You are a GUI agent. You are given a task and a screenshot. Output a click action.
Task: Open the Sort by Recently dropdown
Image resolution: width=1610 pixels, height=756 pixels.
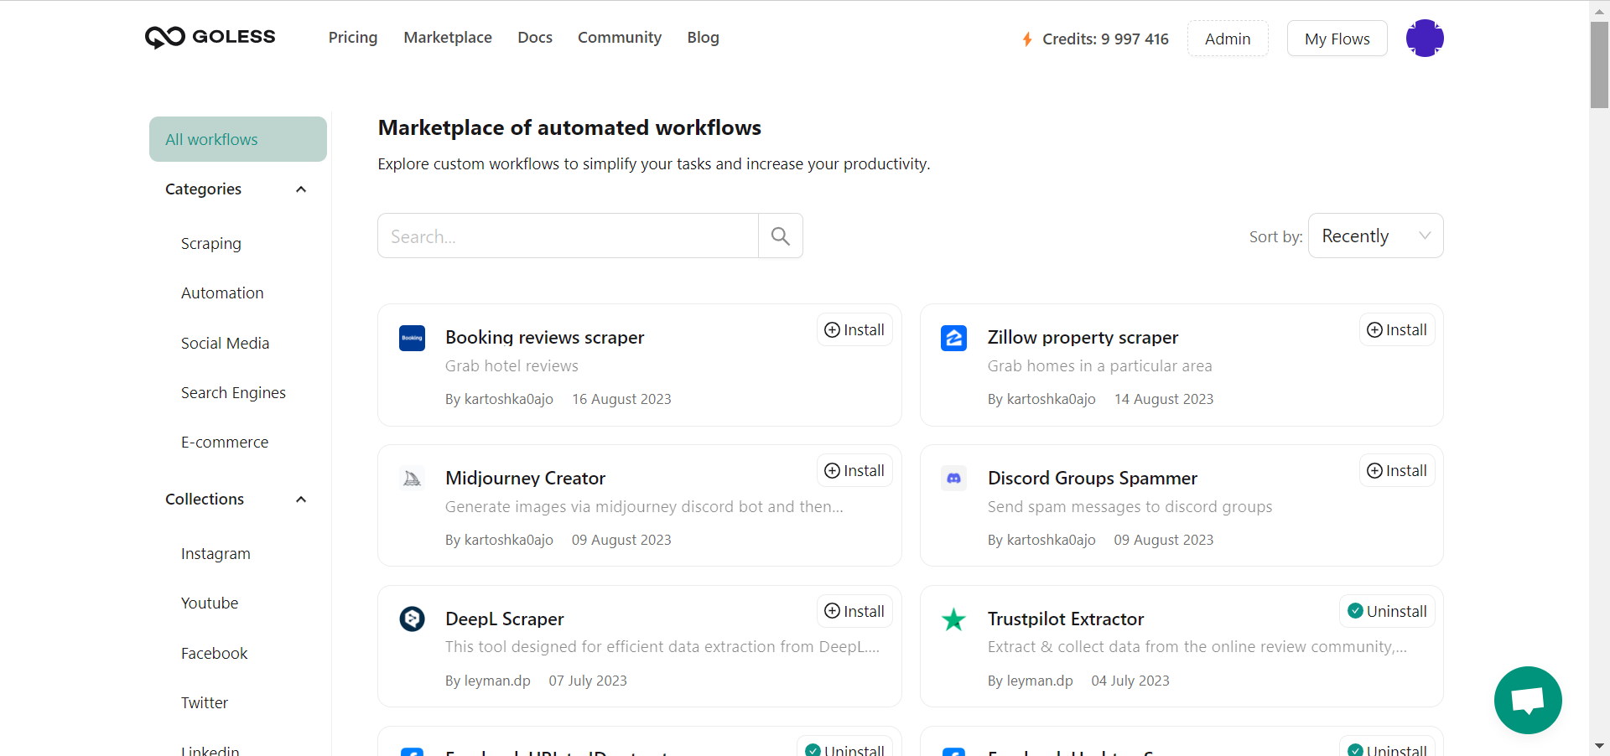pos(1375,236)
